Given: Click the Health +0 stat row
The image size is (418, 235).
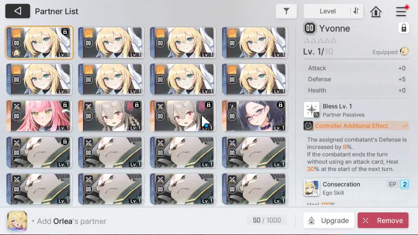Looking at the screenshot, I should pyautogui.click(x=357, y=90).
